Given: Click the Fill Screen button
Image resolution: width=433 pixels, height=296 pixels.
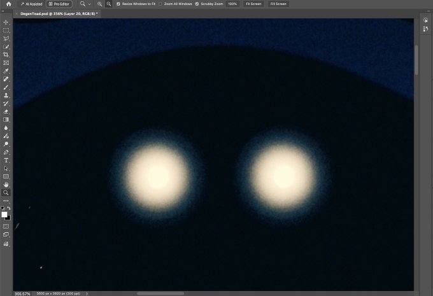Looking at the screenshot, I should coord(278,4).
